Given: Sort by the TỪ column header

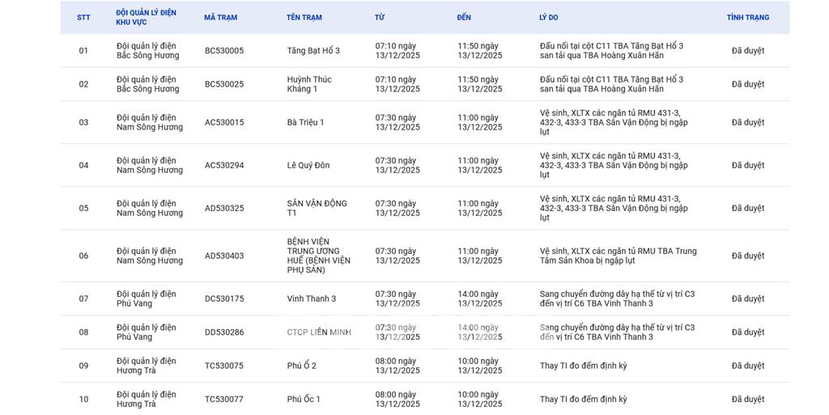Looking at the screenshot, I should tap(380, 18).
